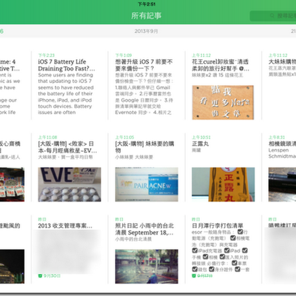Focus the 搜尋記事 search field
This screenshot has width=296, height=296.
coord(273,16)
